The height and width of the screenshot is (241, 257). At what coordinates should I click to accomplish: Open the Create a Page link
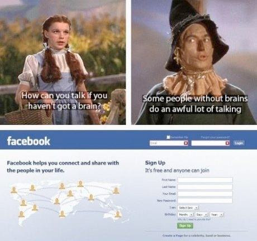(197, 235)
